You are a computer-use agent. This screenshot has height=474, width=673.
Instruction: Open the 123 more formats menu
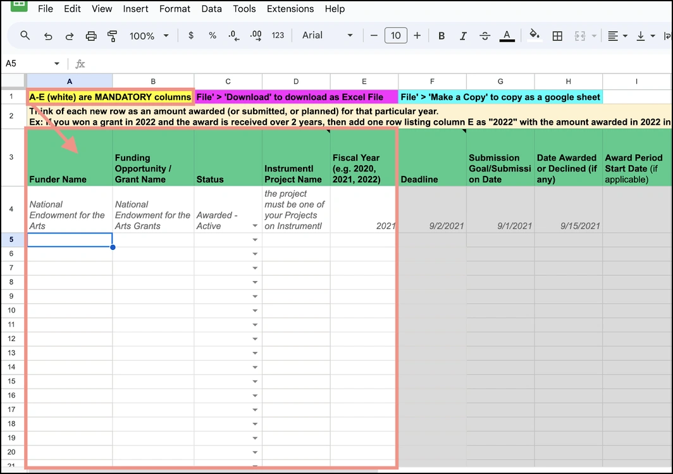[278, 35]
